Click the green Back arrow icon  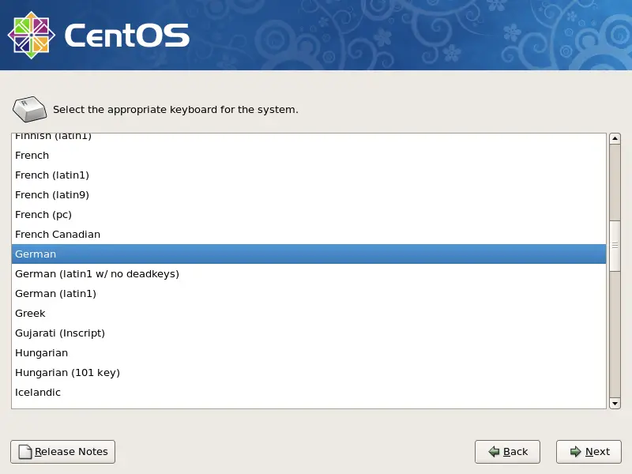tap(494, 451)
